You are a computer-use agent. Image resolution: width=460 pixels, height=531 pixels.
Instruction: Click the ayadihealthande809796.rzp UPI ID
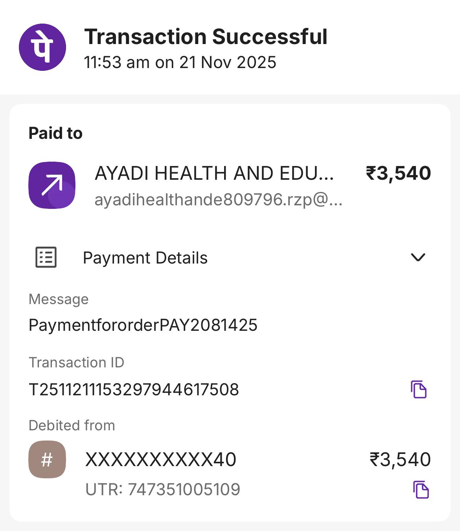pyautogui.click(x=218, y=200)
